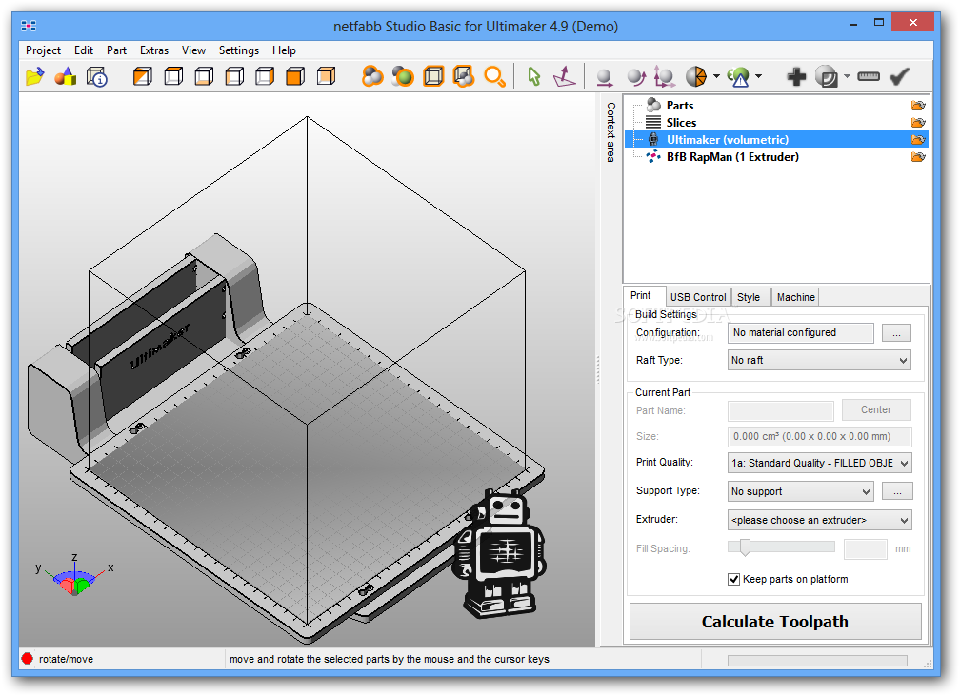960x696 pixels.
Task: Open the Edit menu
Action: coord(83,50)
